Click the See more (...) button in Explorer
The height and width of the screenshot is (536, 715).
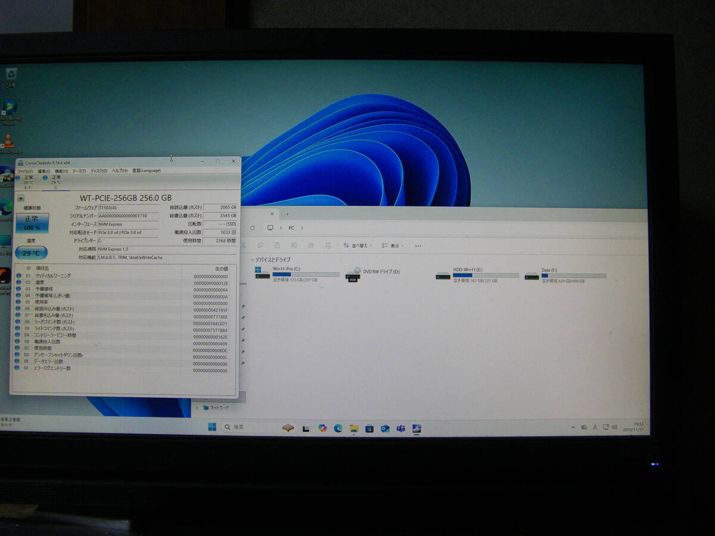tap(417, 245)
